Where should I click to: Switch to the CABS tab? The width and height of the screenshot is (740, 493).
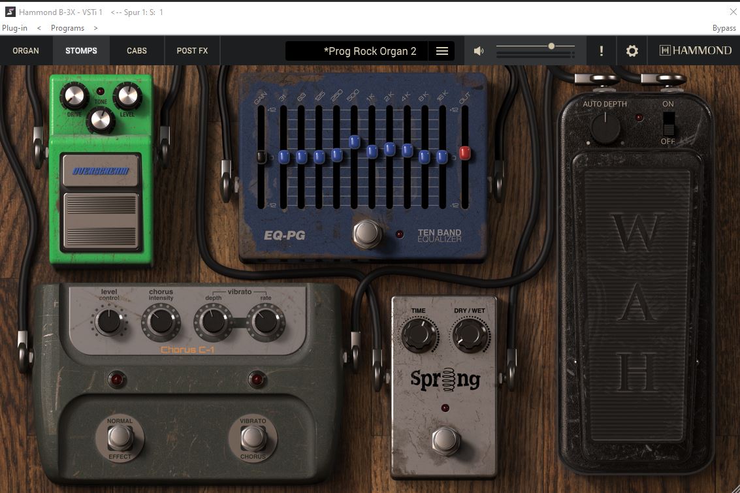(137, 51)
